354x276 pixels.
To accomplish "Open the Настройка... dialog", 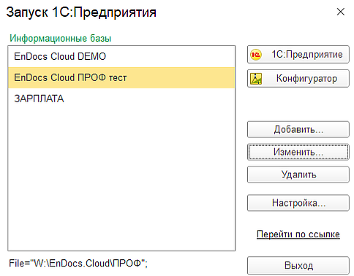I will click(298, 203).
